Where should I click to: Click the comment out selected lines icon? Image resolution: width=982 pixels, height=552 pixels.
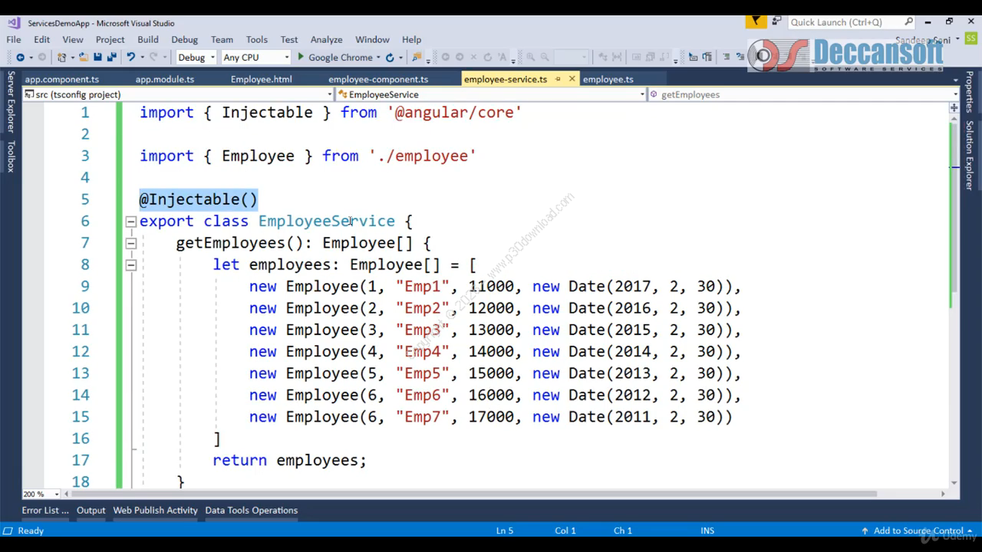click(726, 57)
